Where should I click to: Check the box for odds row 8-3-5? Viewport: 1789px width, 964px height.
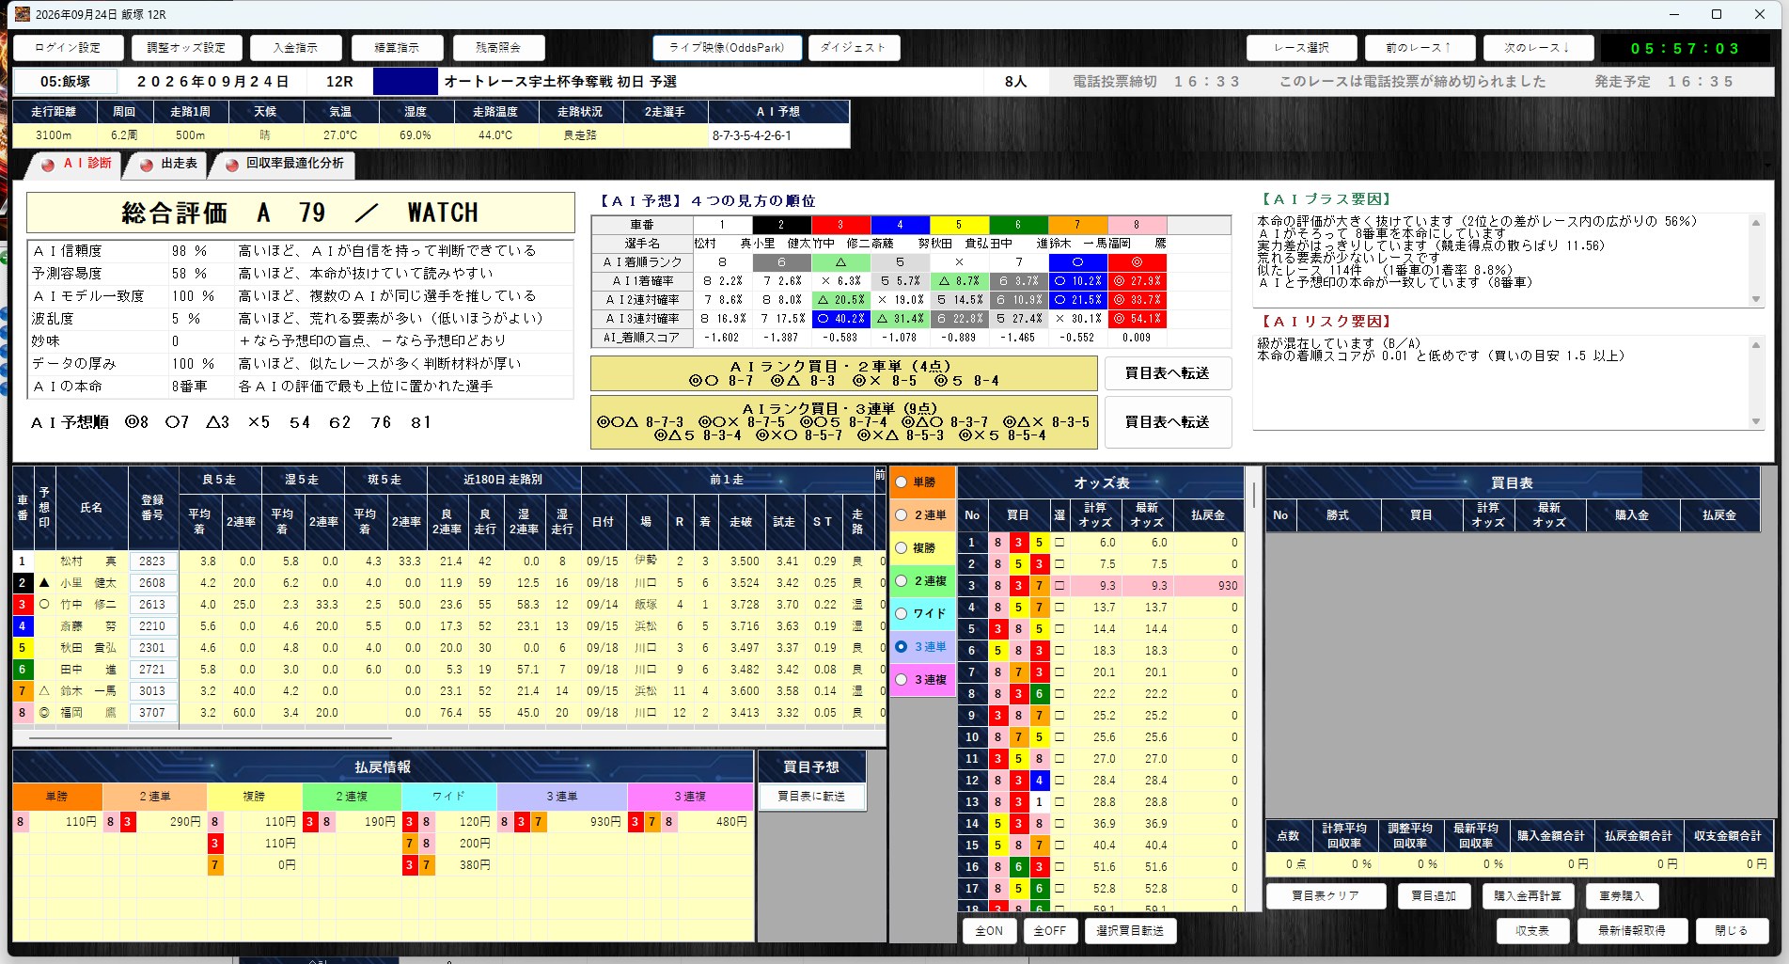click(x=1059, y=543)
